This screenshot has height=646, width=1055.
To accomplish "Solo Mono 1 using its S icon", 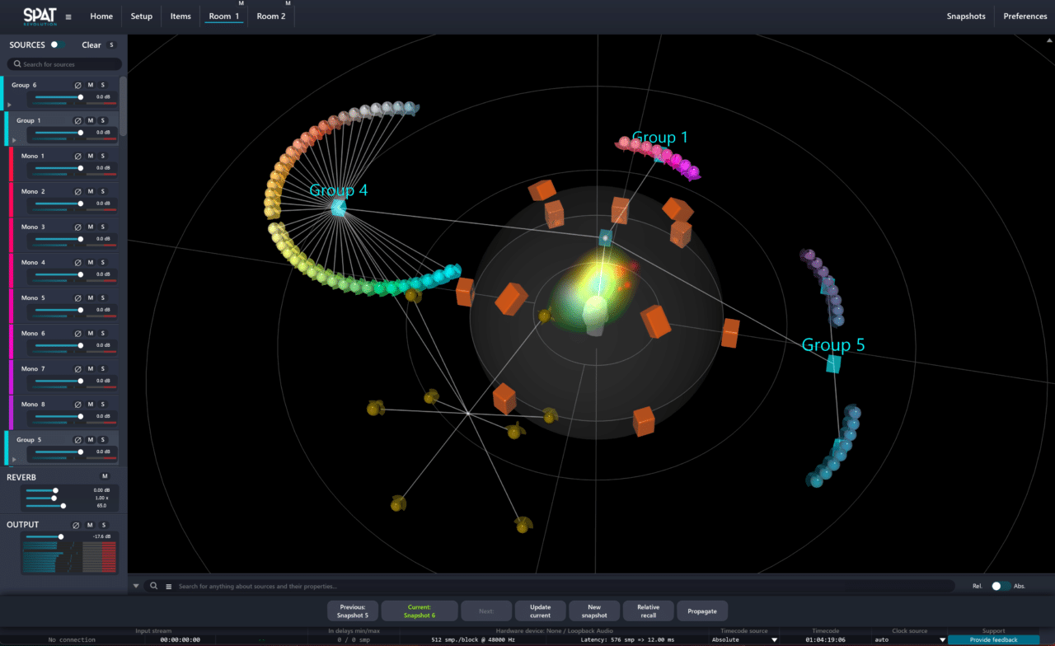I will point(102,156).
